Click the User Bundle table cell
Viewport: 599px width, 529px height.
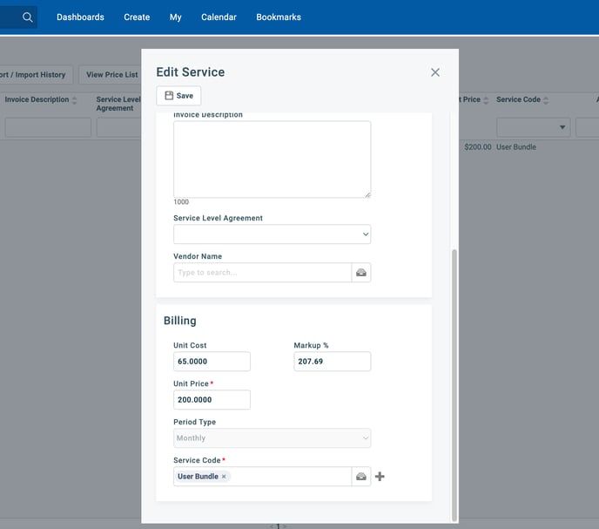[516, 147]
